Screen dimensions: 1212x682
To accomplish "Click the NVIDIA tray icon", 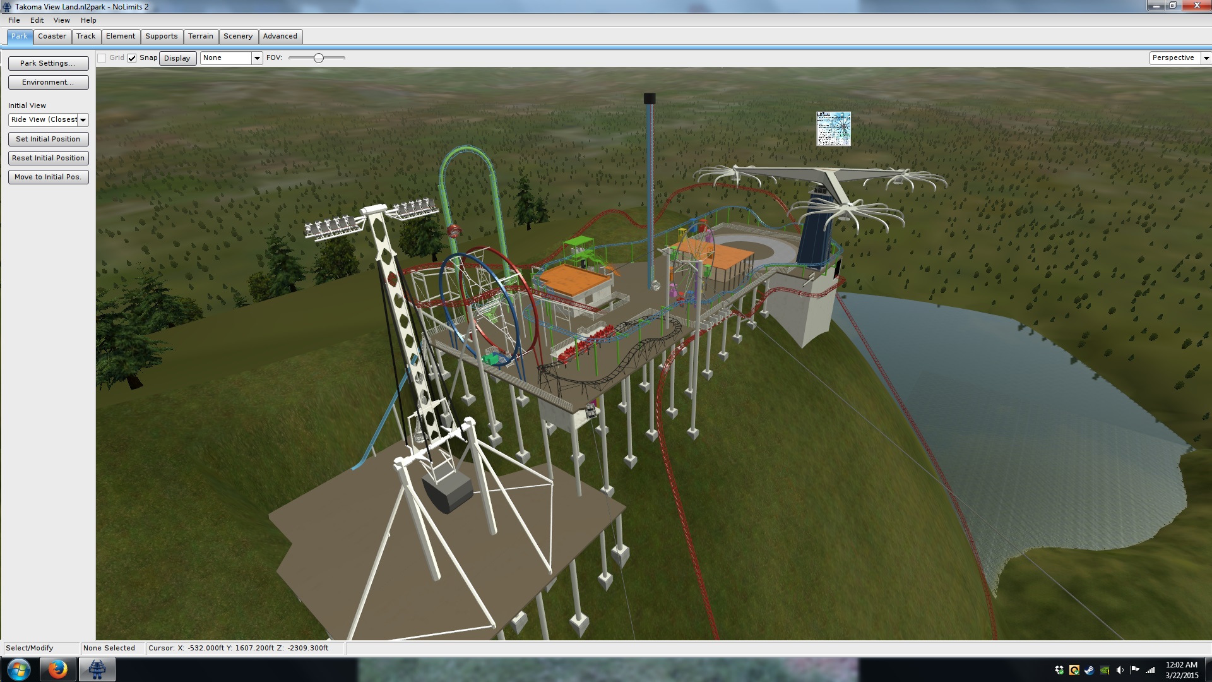I will click(x=1105, y=670).
